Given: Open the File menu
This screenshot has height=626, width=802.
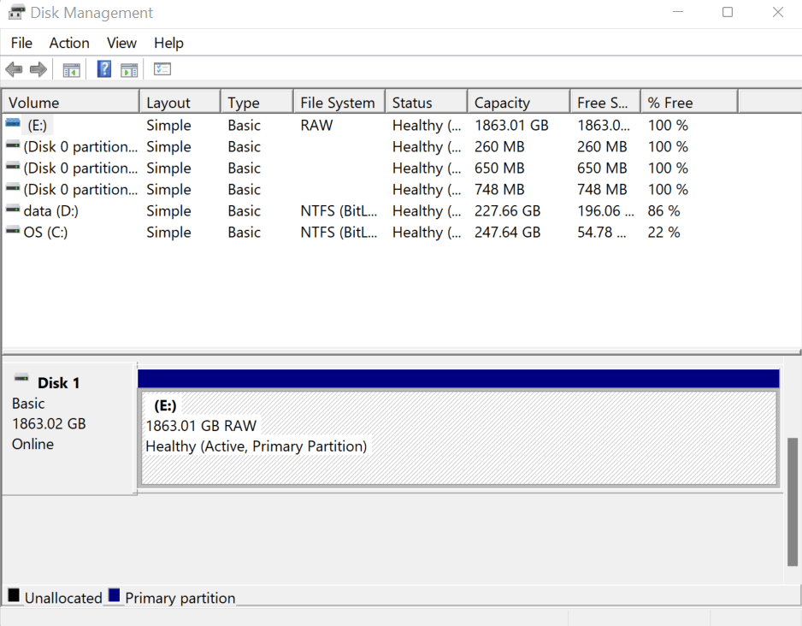Looking at the screenshot, I should 21,43.
